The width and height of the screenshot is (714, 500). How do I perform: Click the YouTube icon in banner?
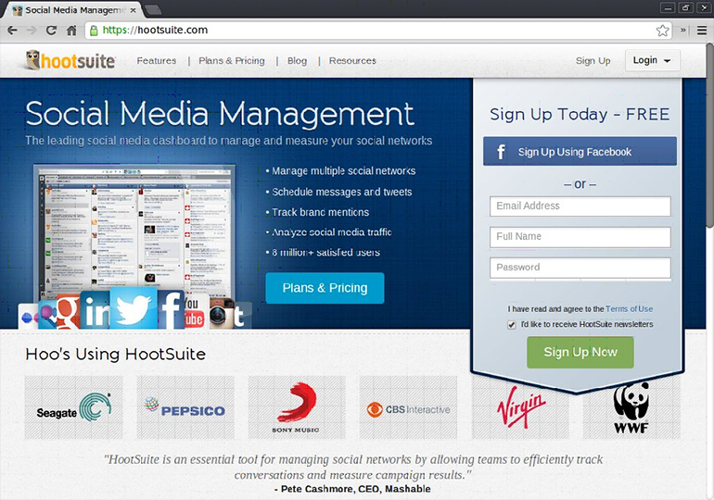[x=194, y=313]
